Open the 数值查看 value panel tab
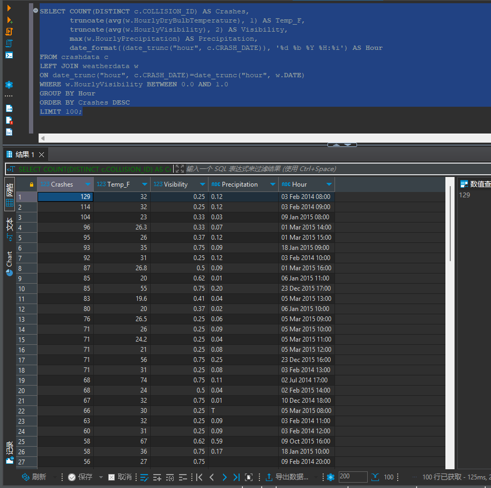Screen dimensions: 491x488 (475, 184)
